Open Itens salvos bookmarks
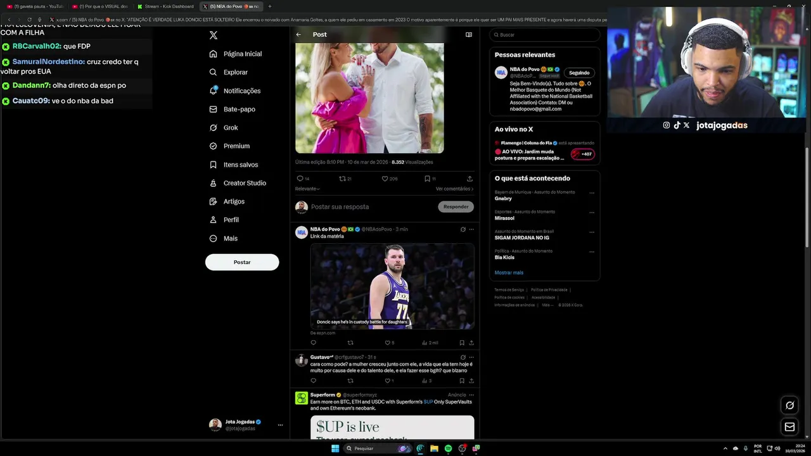Image resolution: width=811 pixels, height=456 pixels. (x=234, y=165)
